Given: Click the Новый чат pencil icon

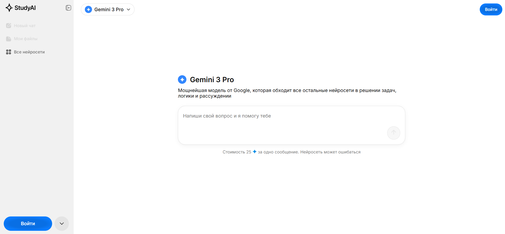Looking at the screenshot, I should coord(9,26).
